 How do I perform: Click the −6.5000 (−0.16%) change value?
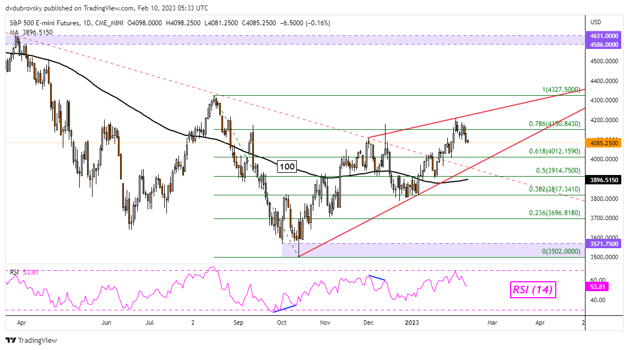(305, 23)
